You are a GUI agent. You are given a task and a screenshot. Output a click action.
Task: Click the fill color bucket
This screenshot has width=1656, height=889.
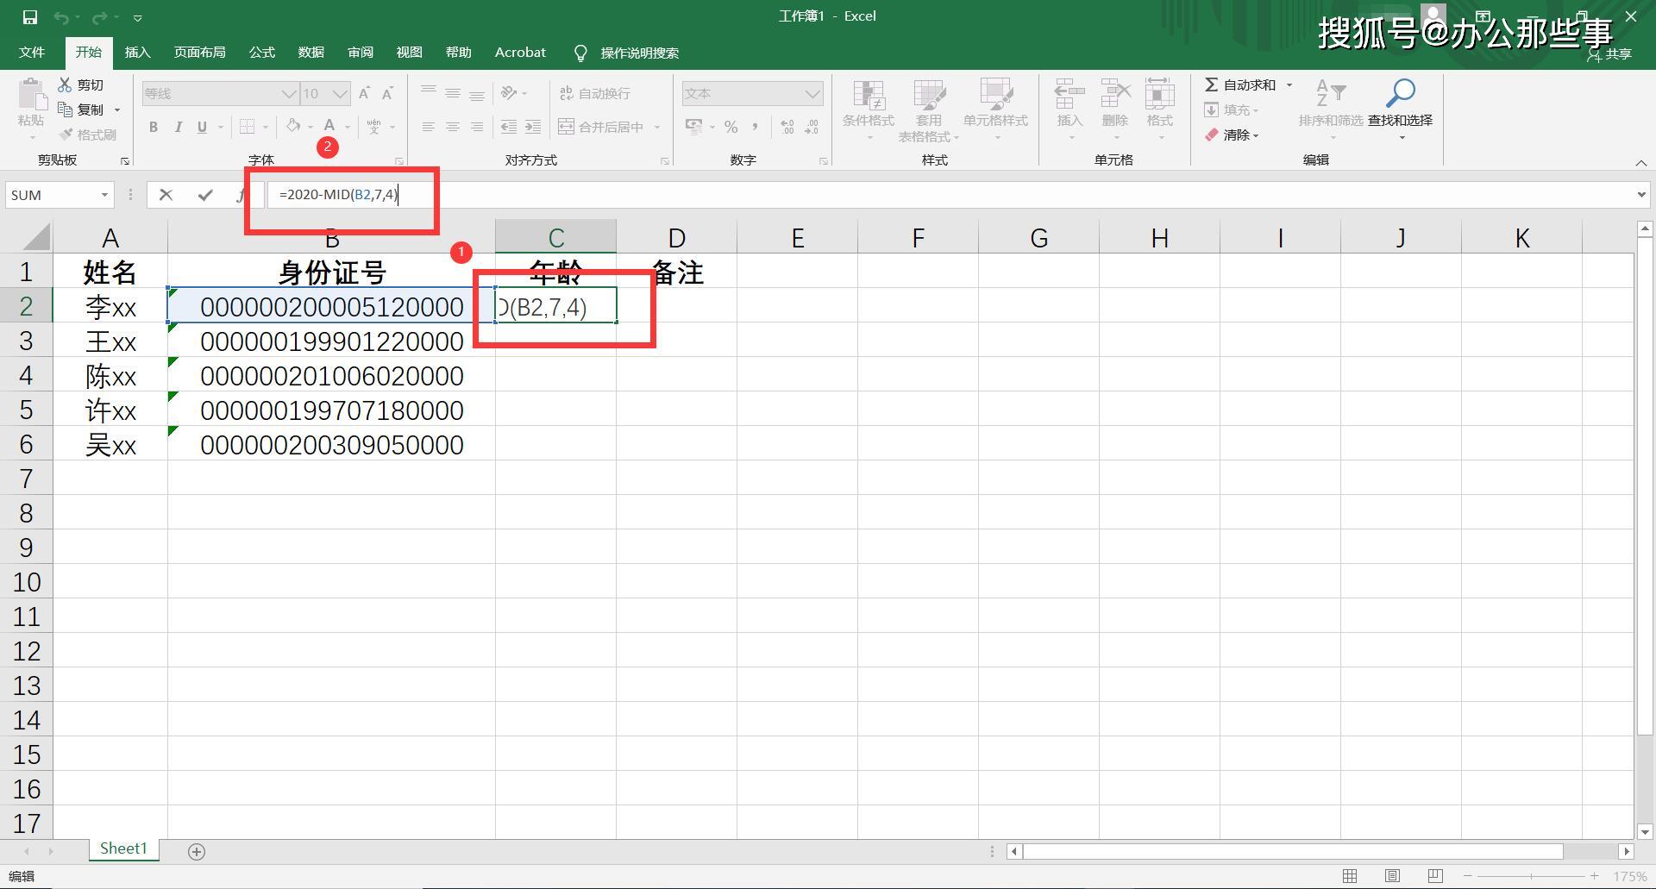[x=293, y=127]
